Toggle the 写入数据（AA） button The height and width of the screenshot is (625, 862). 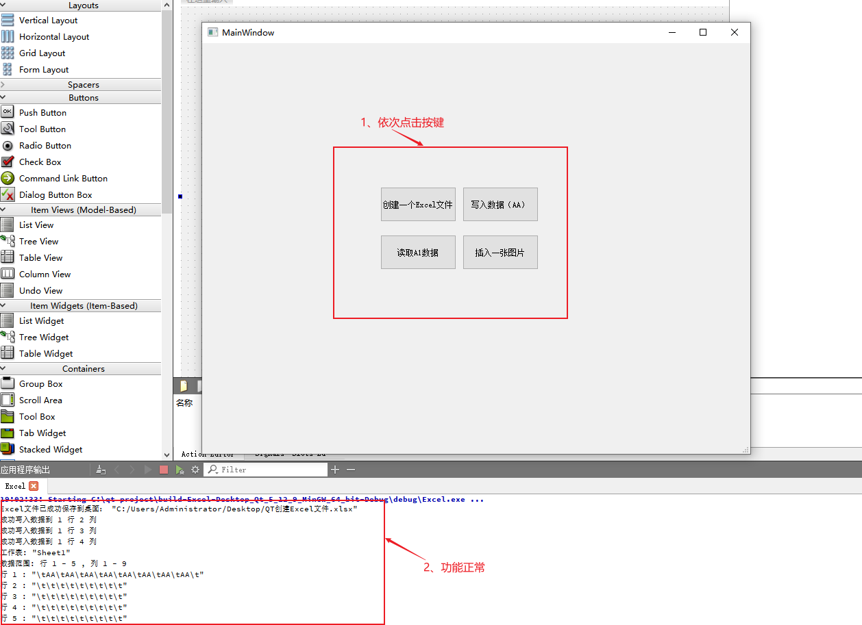click(x=500, y=204)
